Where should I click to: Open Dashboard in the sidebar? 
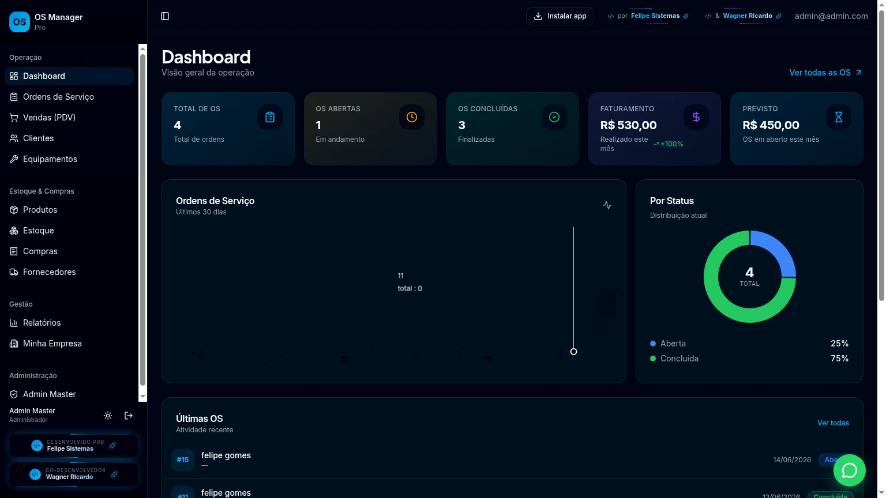69,76
